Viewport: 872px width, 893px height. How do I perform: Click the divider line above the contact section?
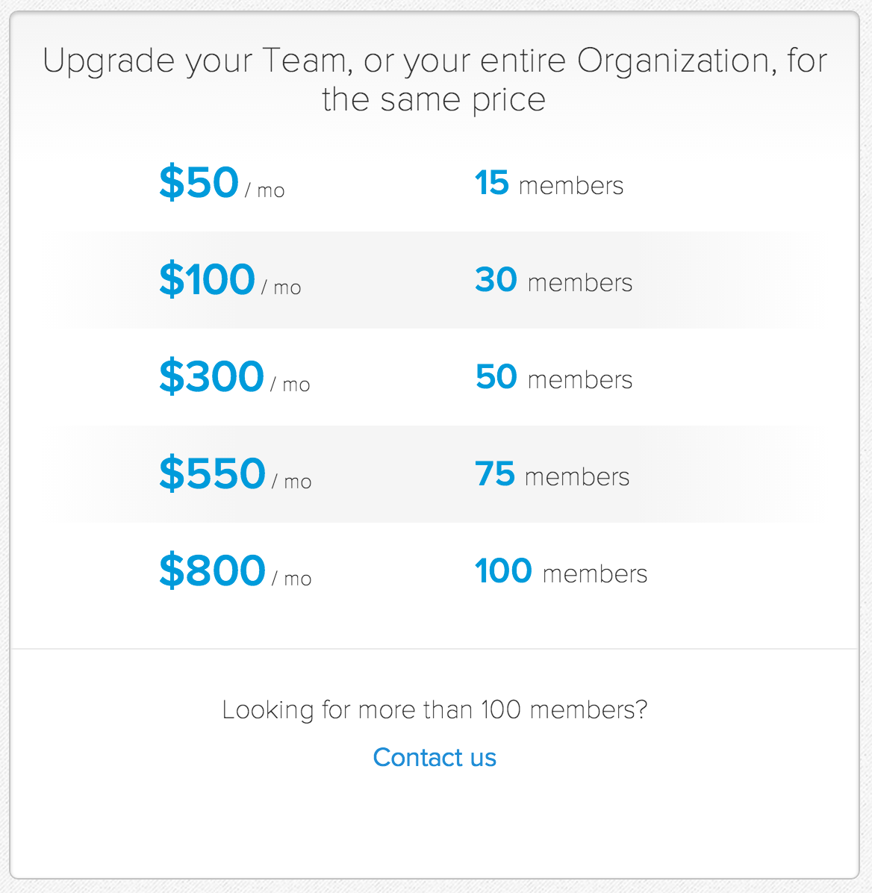435,649
